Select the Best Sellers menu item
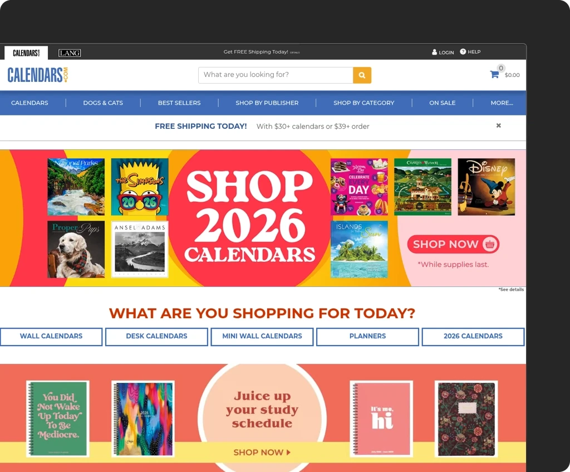570x472 pixels. pyautogui.click(x=179, y=103)
